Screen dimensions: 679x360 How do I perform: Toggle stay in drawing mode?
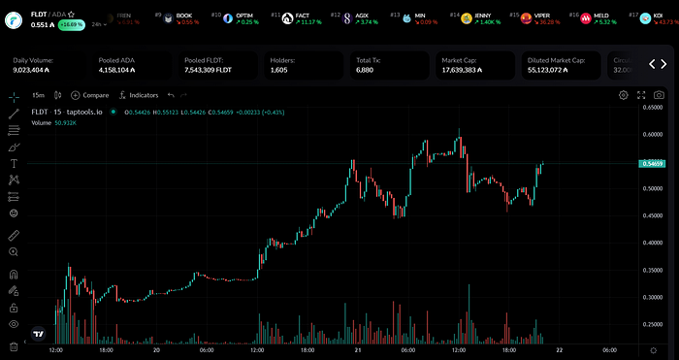tap(14, 291)
